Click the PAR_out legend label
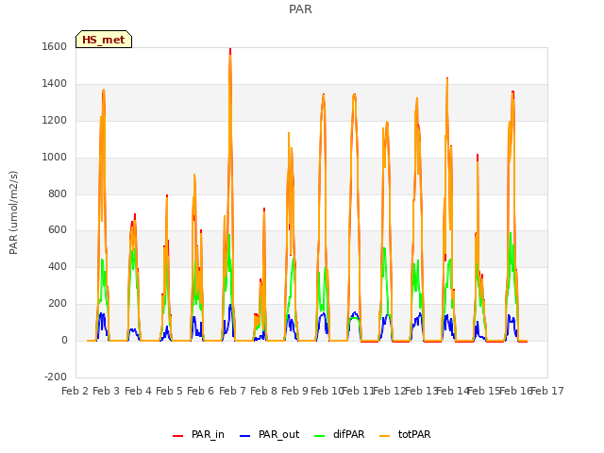The height and width of the screenshot is (453, 604). click(279, 434)
